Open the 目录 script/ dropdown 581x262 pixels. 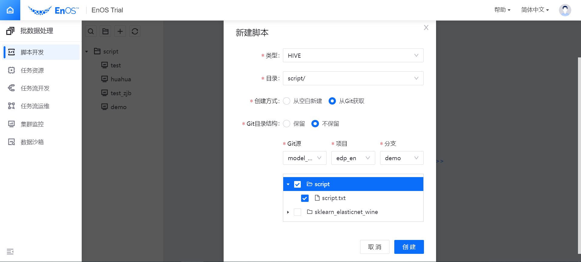click(353, 78)
